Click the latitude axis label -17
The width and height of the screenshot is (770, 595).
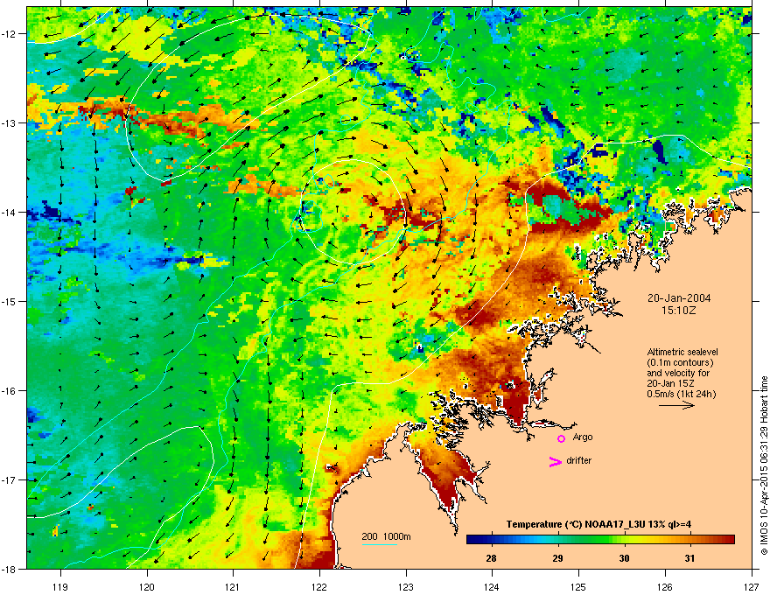9,479
